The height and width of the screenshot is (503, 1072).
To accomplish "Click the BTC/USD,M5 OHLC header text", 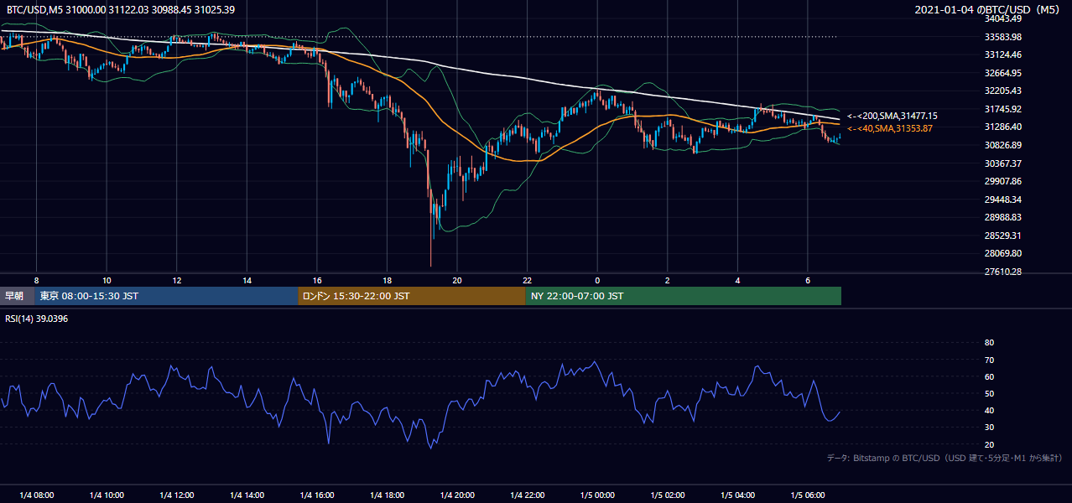I will pos(121,9).
